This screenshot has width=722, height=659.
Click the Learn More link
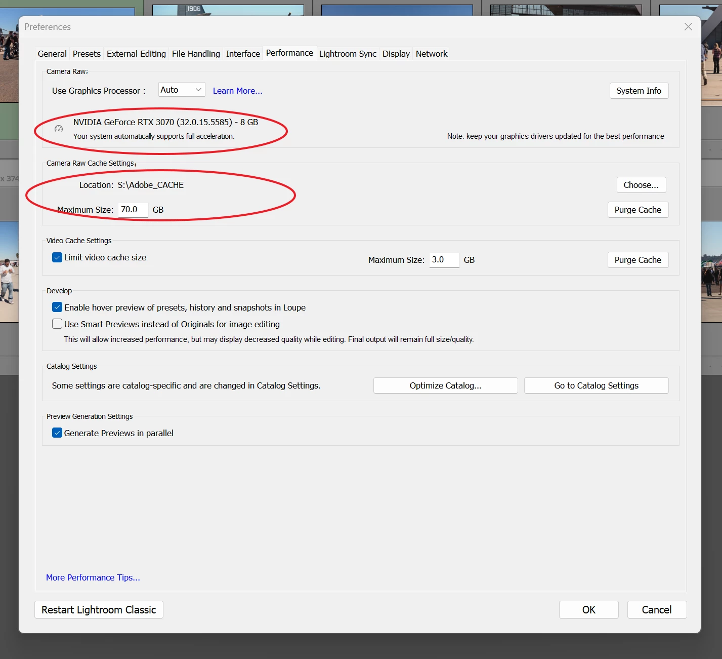237,91
